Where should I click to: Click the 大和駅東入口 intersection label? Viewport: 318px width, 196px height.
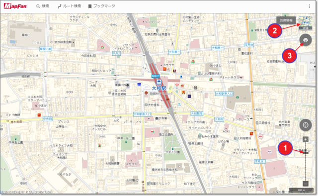tap(224, 94)
